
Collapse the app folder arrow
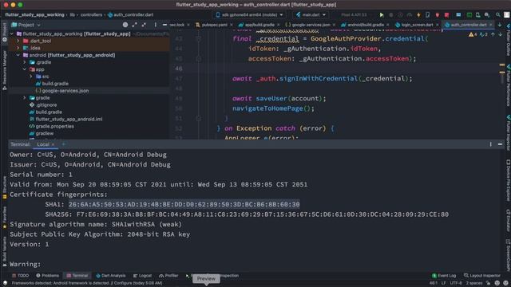[25, 69]
